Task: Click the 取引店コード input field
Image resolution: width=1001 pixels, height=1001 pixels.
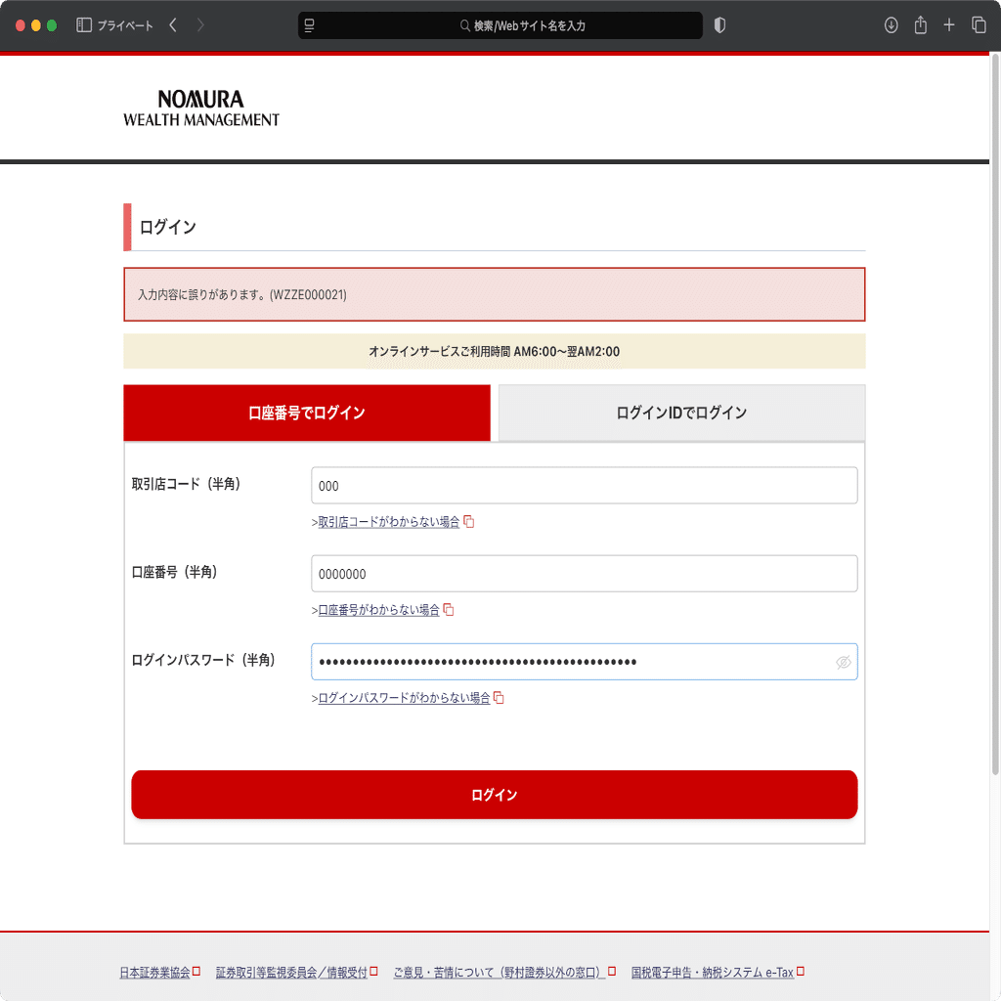Action: point(584,485)
